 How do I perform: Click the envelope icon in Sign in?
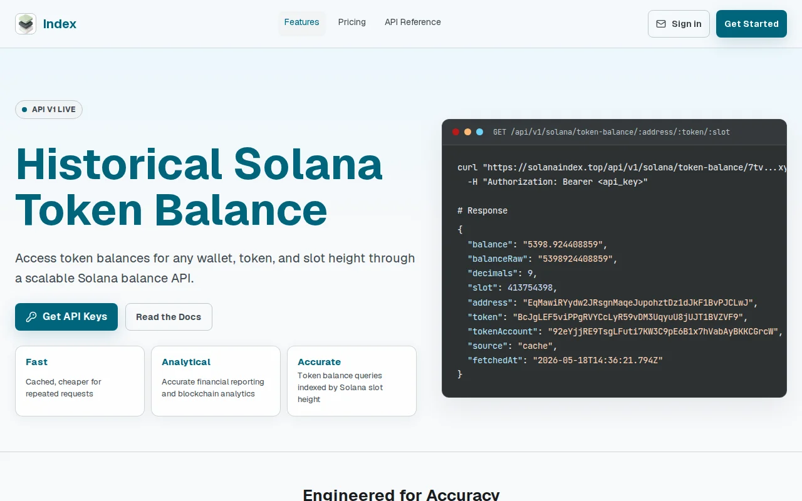coord(661,24)
